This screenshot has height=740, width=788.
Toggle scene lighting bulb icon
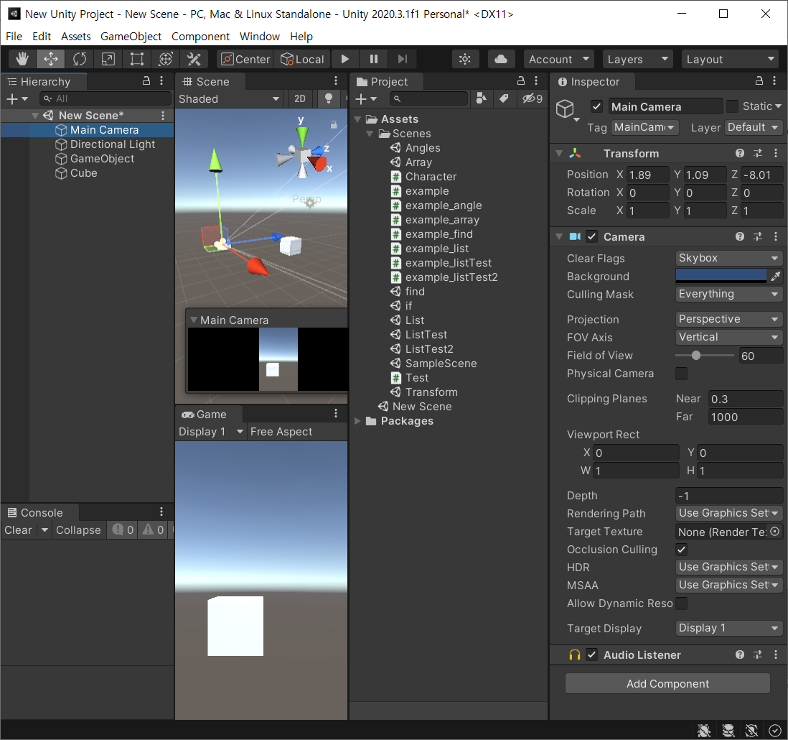pyautogui.click(x=328, y=98)
